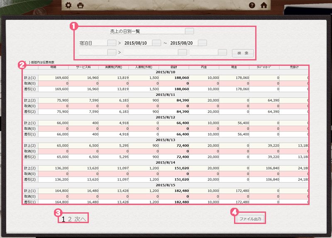Click the start date field 2015/08/10
Image resolution: width=332 pixels, height=238 pixels.
[x=138, y=43]
